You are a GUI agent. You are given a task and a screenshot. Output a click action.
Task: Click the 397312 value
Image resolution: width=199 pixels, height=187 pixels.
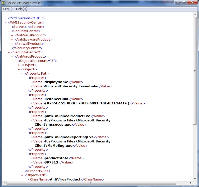pyautogui.click(x=51, y=162)
